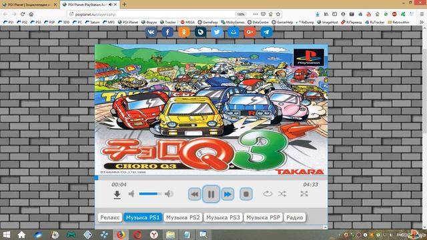This screenshot has height=240, width=427.
Task: Share via the Telegram icon
Action: 266,32
